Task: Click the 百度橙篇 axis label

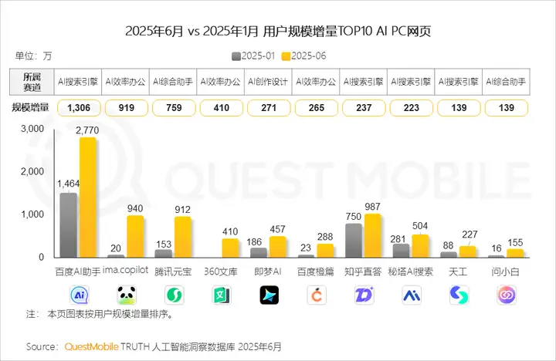Action: (316, 272)
